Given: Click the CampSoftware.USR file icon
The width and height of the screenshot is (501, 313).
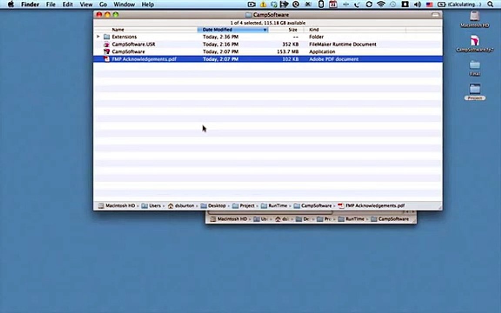Looking at the screenshot, I should [x=107, y=44].
